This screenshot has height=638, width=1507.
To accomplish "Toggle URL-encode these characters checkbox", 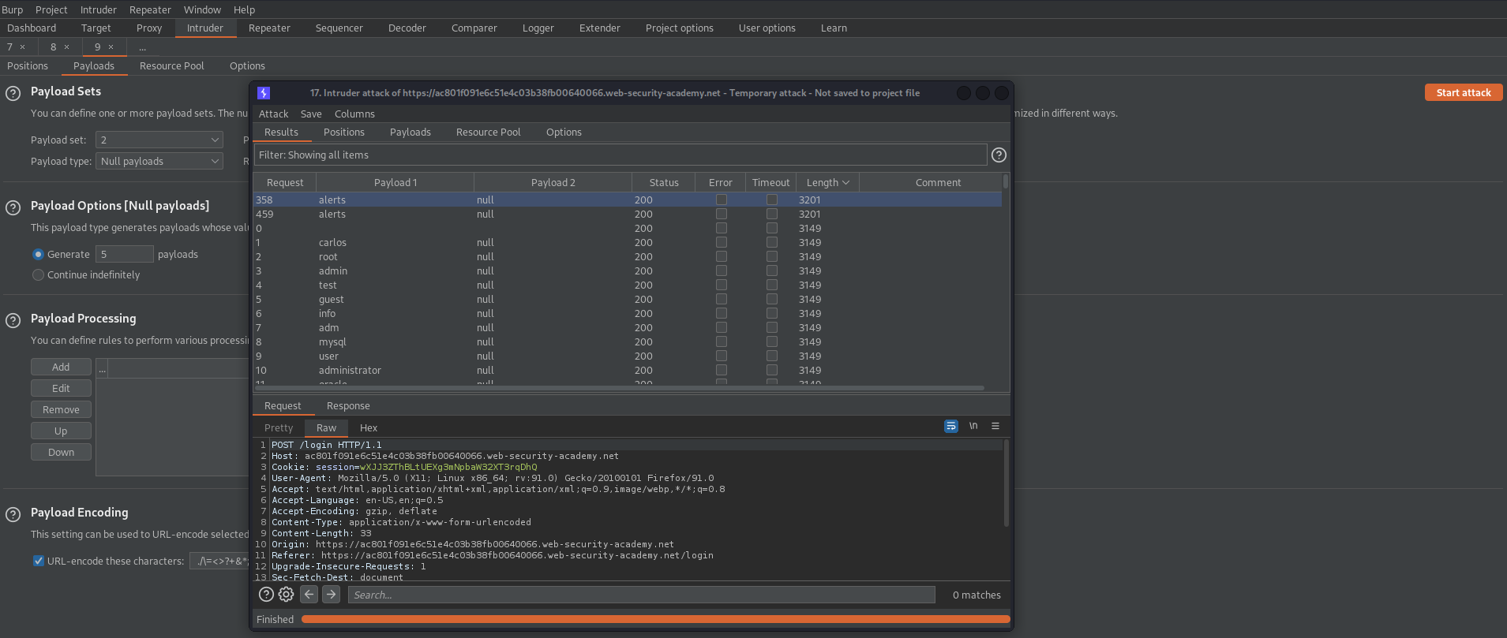I will point(38,561).
